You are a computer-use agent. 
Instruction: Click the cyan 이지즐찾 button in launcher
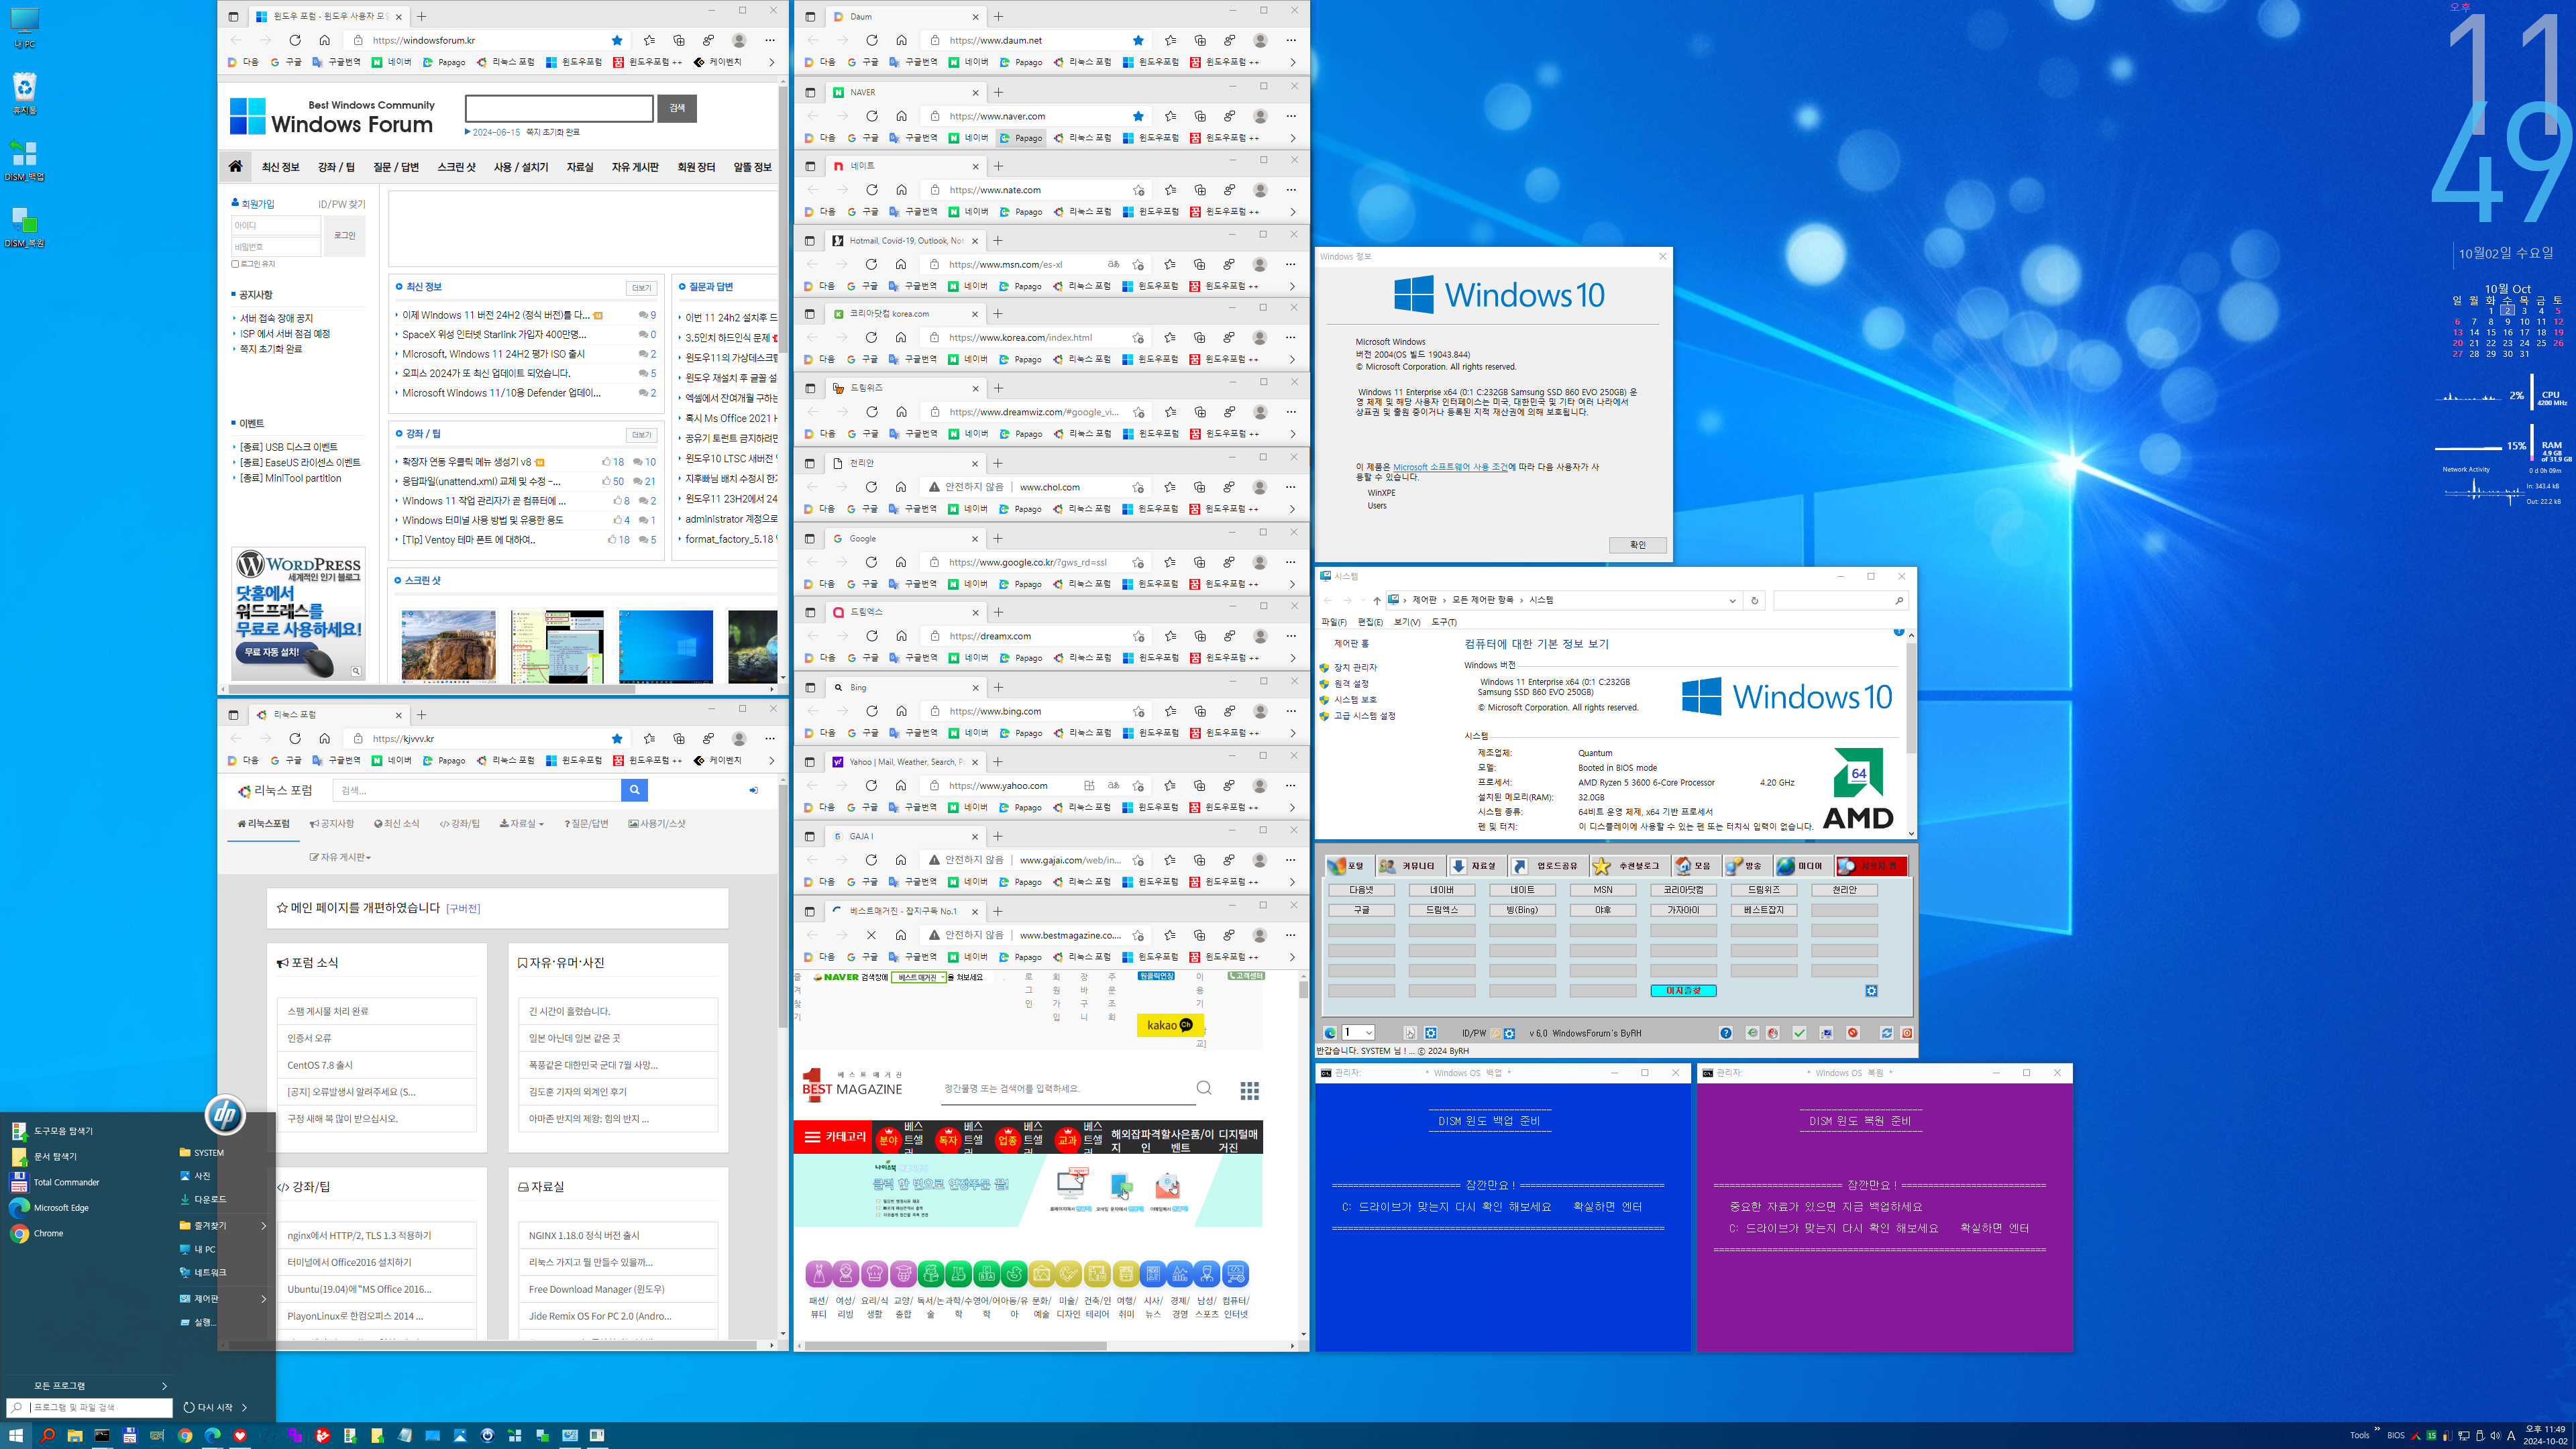tap(1683, 991)
